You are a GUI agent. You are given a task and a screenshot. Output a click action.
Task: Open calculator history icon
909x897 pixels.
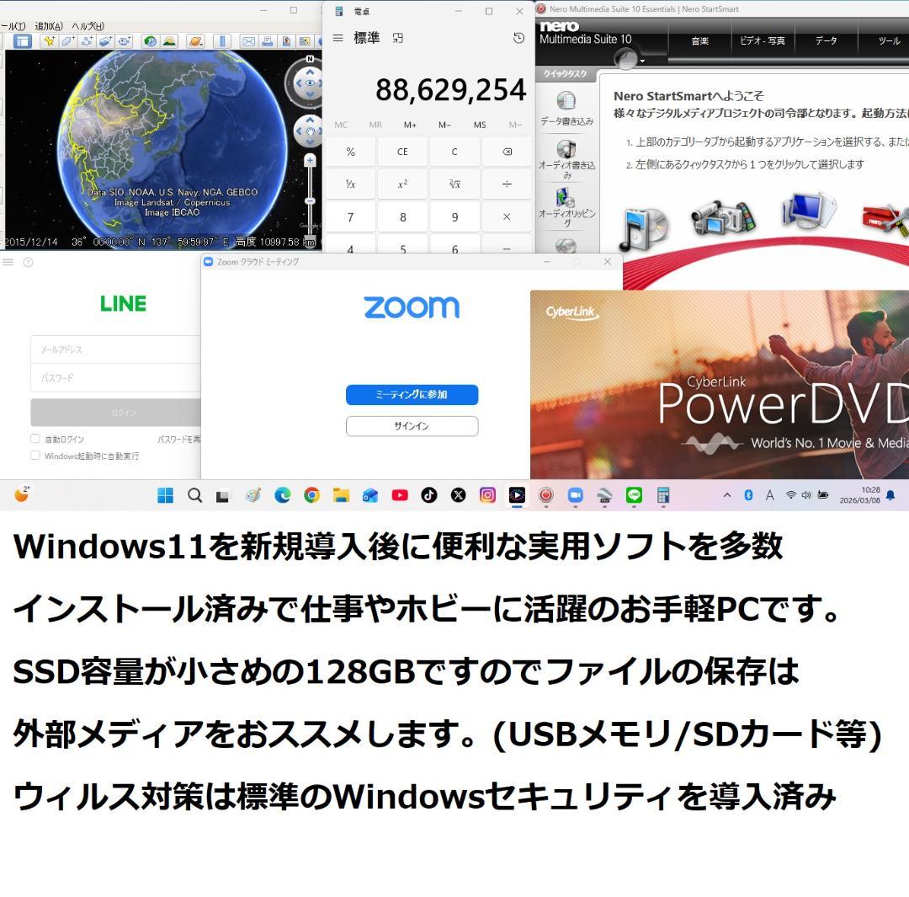tap(518, 38)
